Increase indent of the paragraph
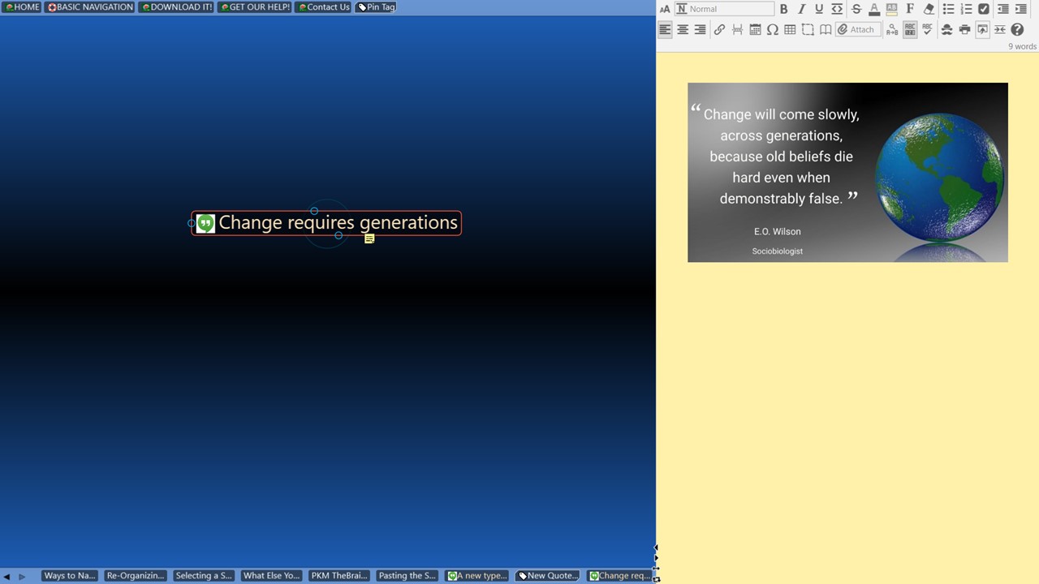This screenshot has width=1039, height=584. pos(1021,9)
